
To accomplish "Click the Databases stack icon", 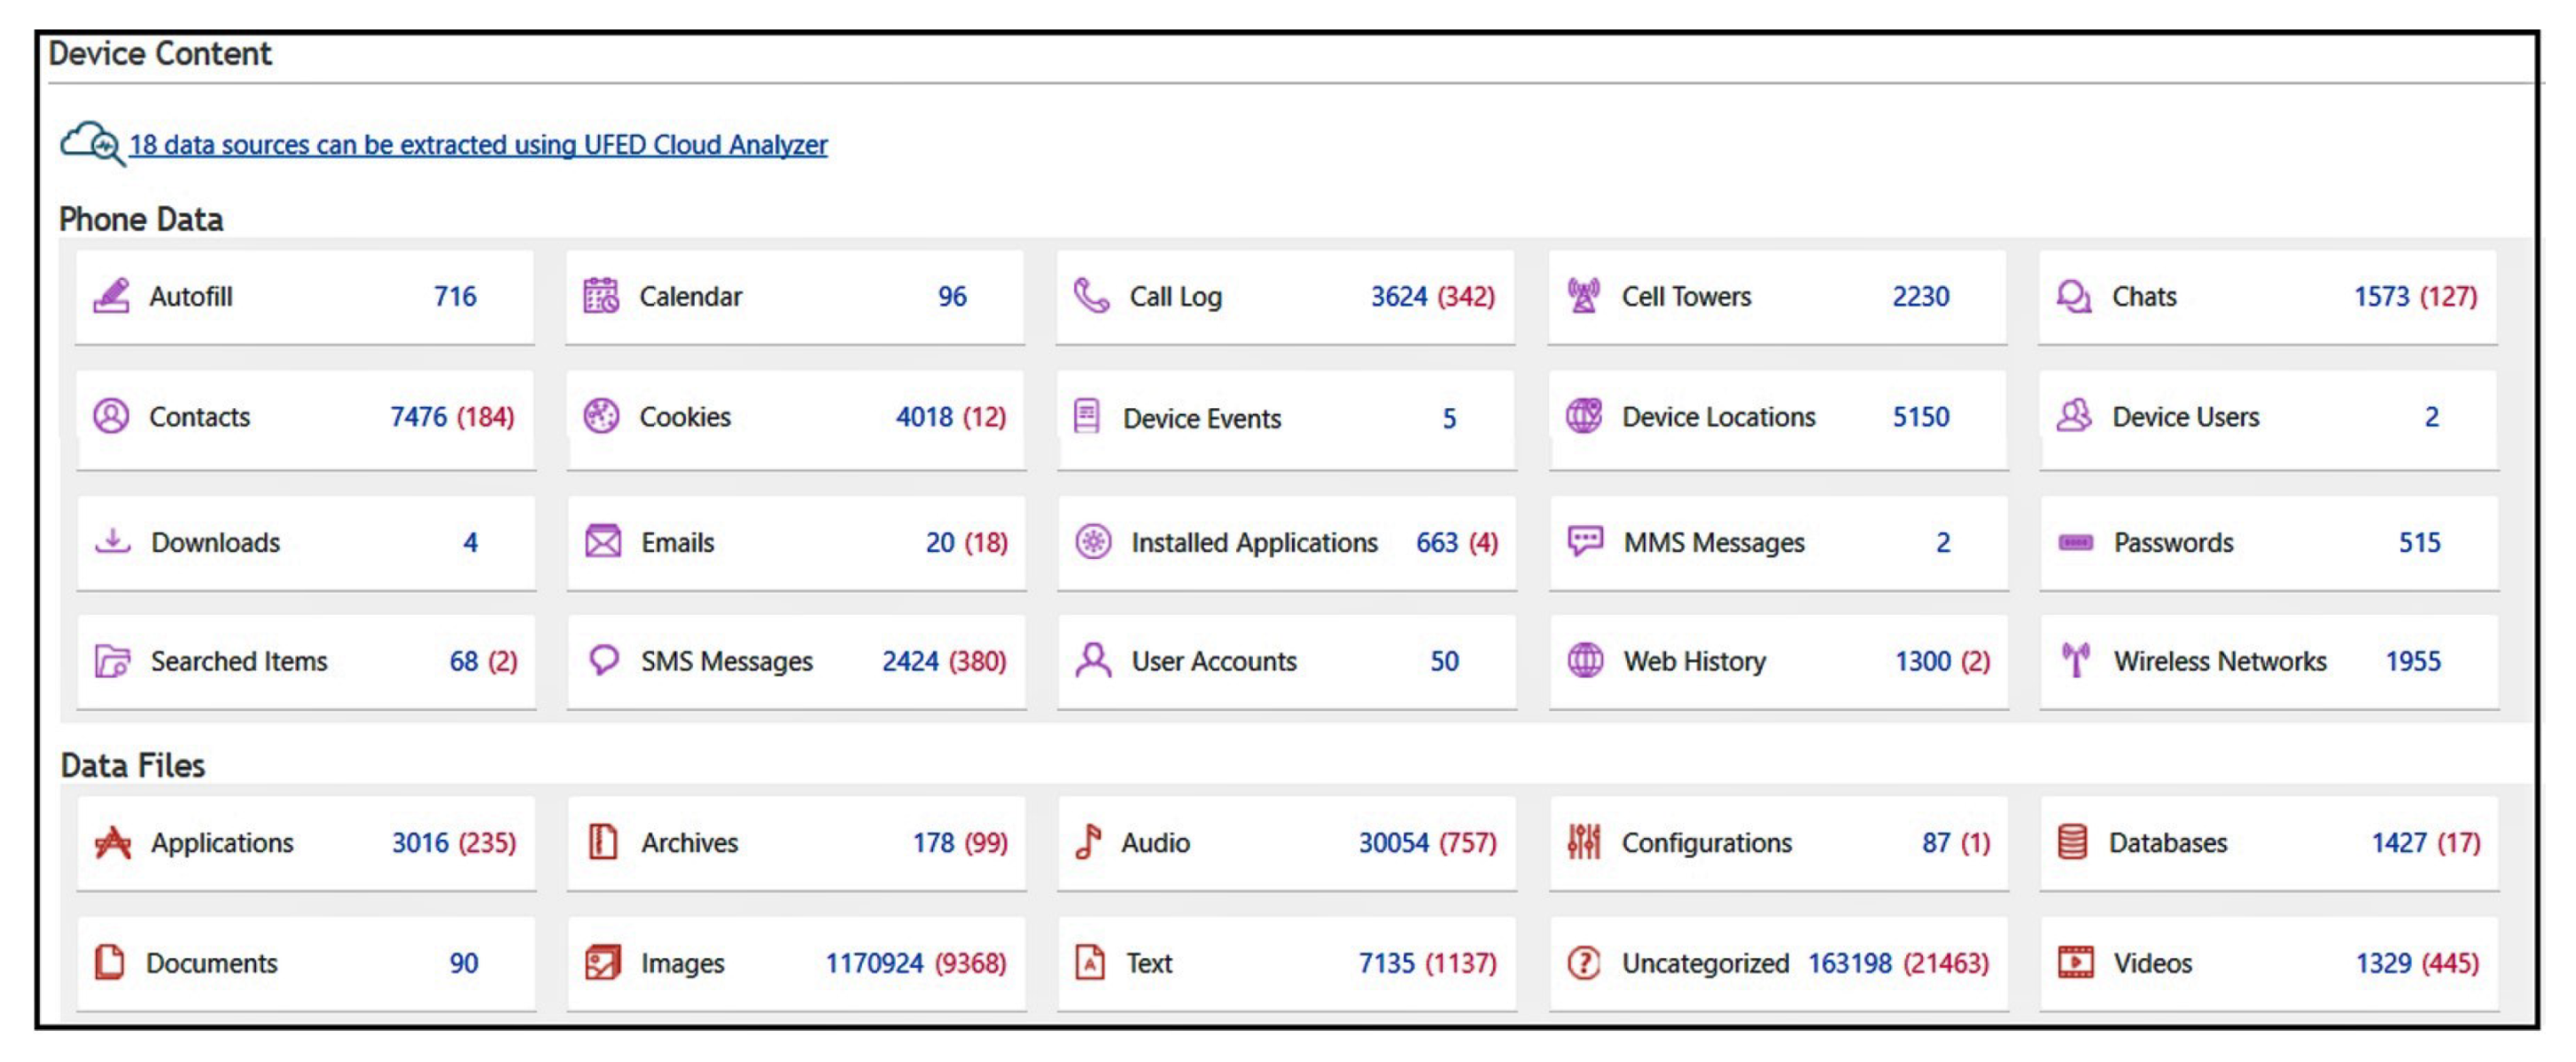I will (2073, 842).
